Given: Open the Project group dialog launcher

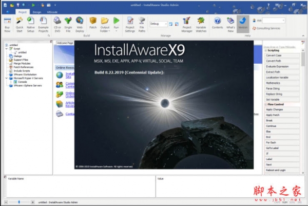Looking at the screenshot, I should point(49,35).
